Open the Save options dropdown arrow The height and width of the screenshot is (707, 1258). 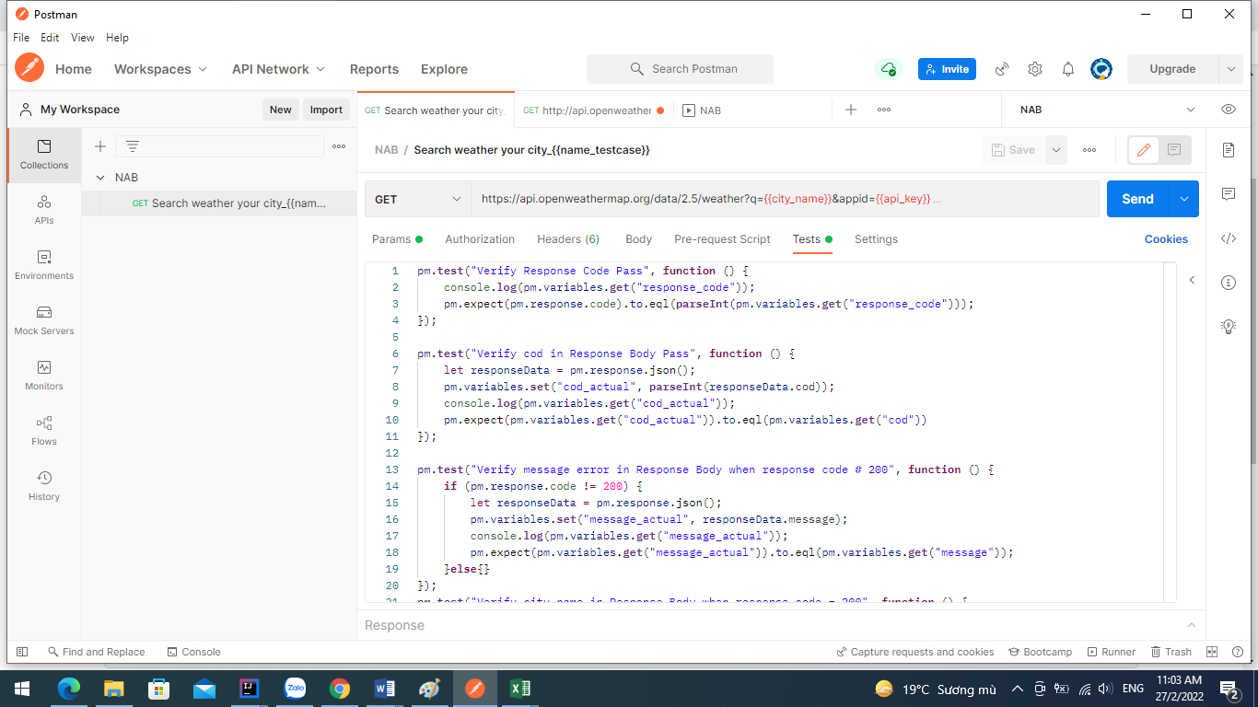[x=1056, y=150]
